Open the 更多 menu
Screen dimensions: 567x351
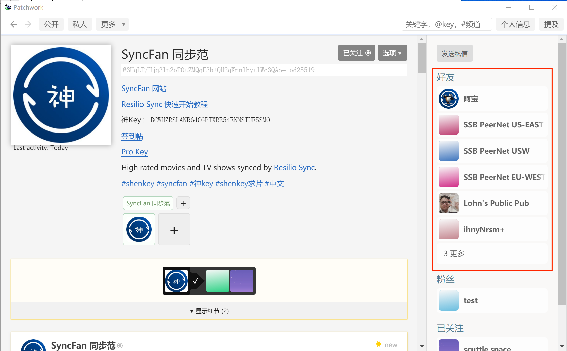coord(108,24)
